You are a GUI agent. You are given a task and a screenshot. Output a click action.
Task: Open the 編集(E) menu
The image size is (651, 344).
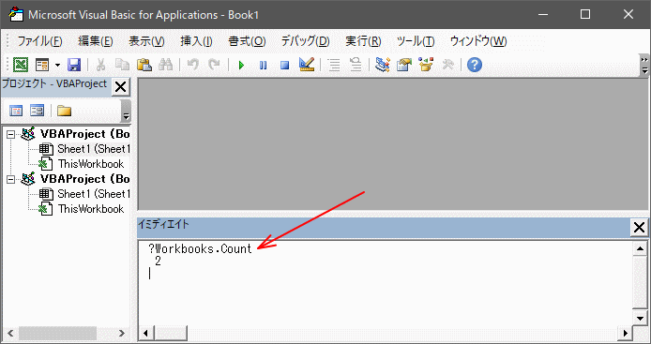(96, 41)
